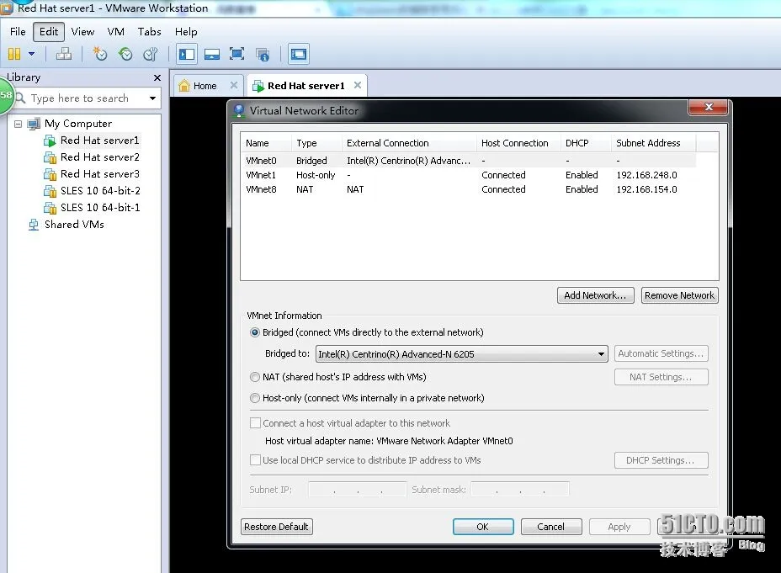Viewport: 781px width, 573px height.
Task: Click the Subnet IP field
Action: click(357, 490)
